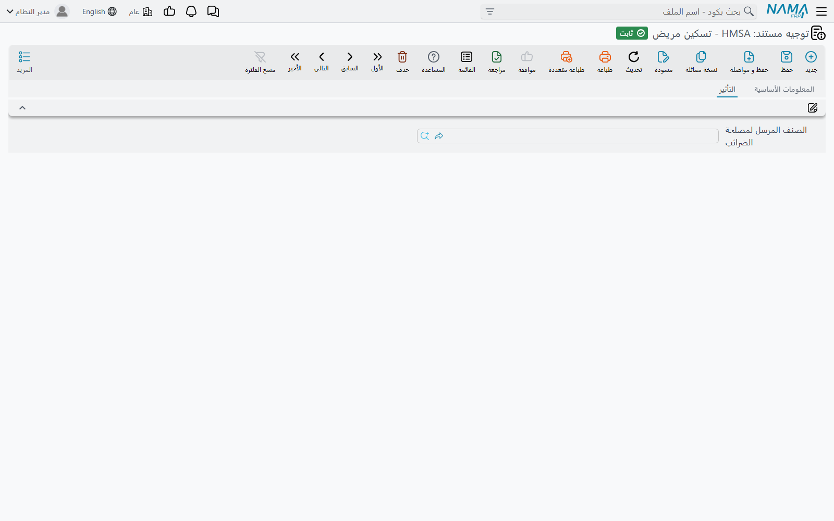The width and height of the screenshot is (834, 521).
Task: Jump to the last record (الأخير)
Action: pos(295,61)
